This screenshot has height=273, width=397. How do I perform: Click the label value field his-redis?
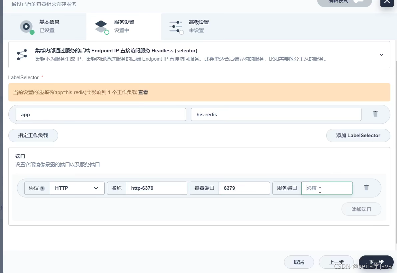pos(276,114)
